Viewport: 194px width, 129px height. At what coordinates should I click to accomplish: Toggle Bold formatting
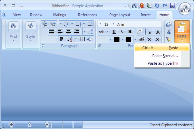pyautogui.click(x=130, y=32)
